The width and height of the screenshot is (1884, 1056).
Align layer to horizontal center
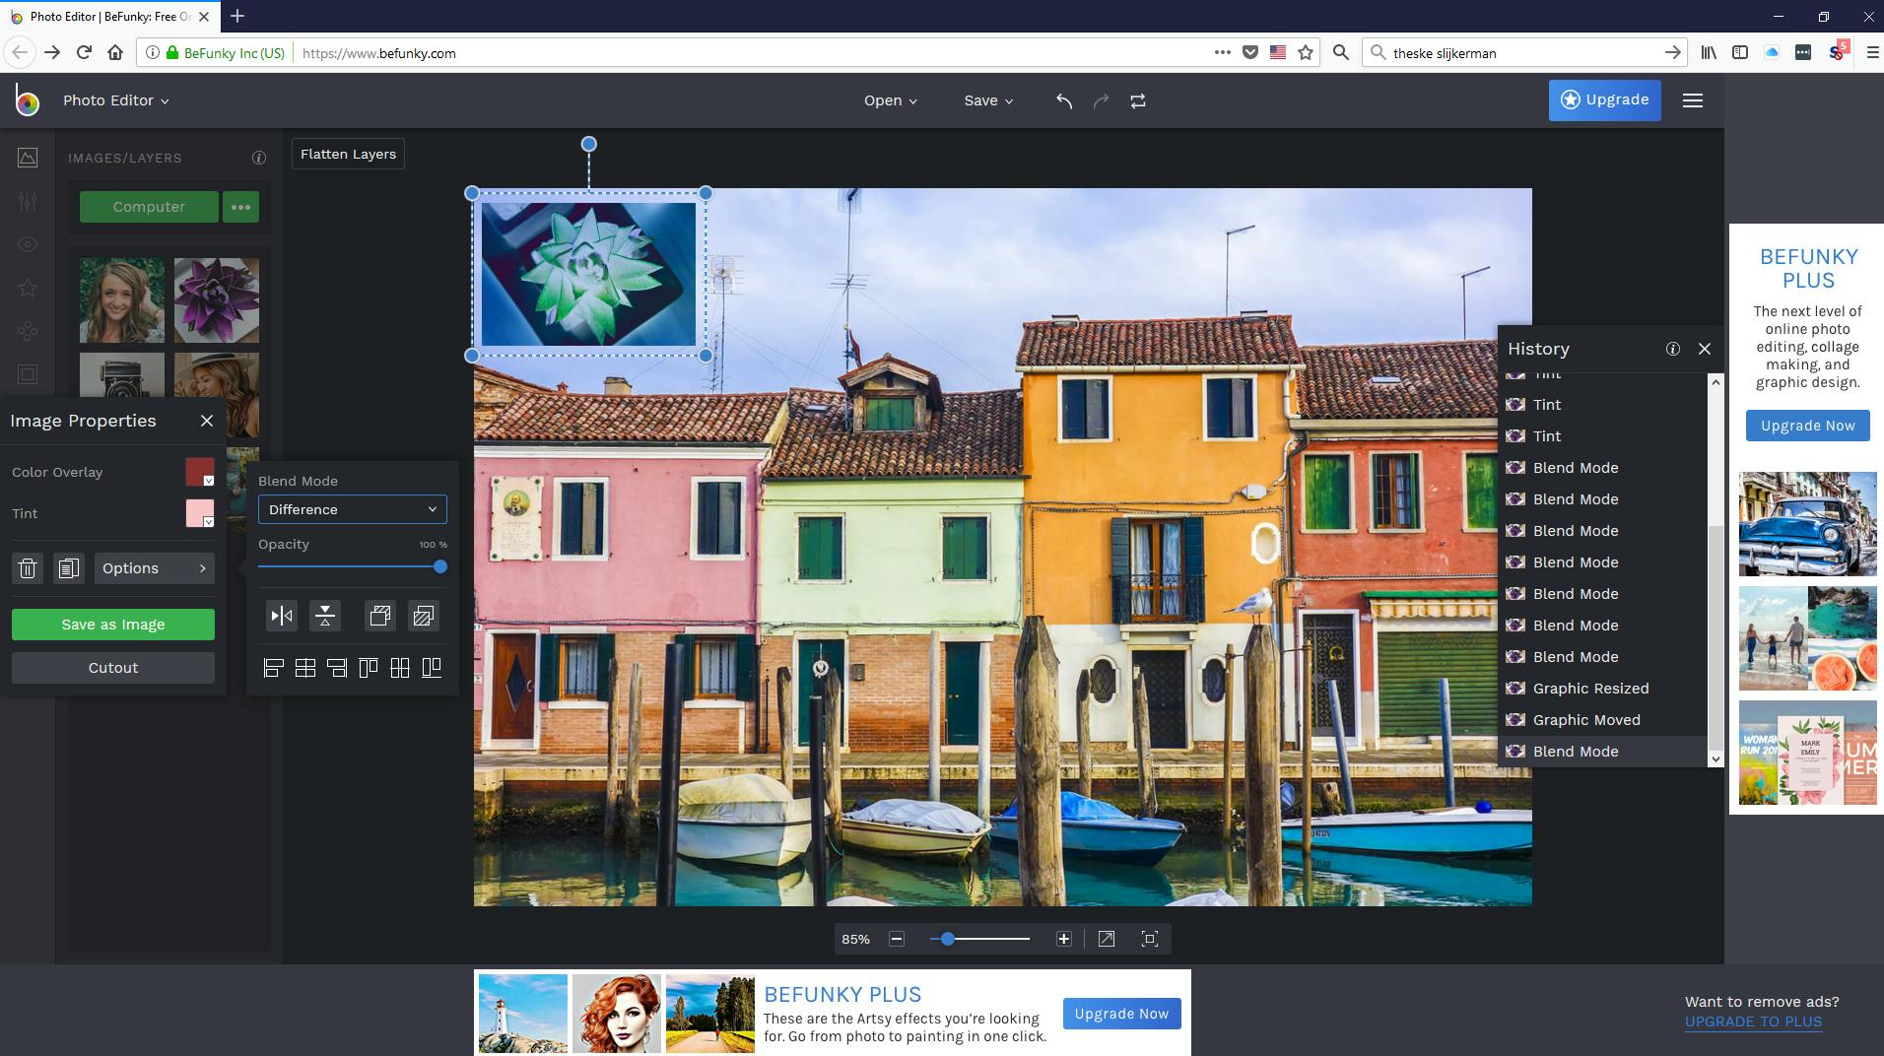[305, 668]
